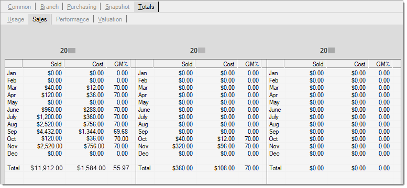The width and height of the screenshot is (407, 188).
Task: Switch to the Usage sub-tab
Action: click(x=16, y=19)
